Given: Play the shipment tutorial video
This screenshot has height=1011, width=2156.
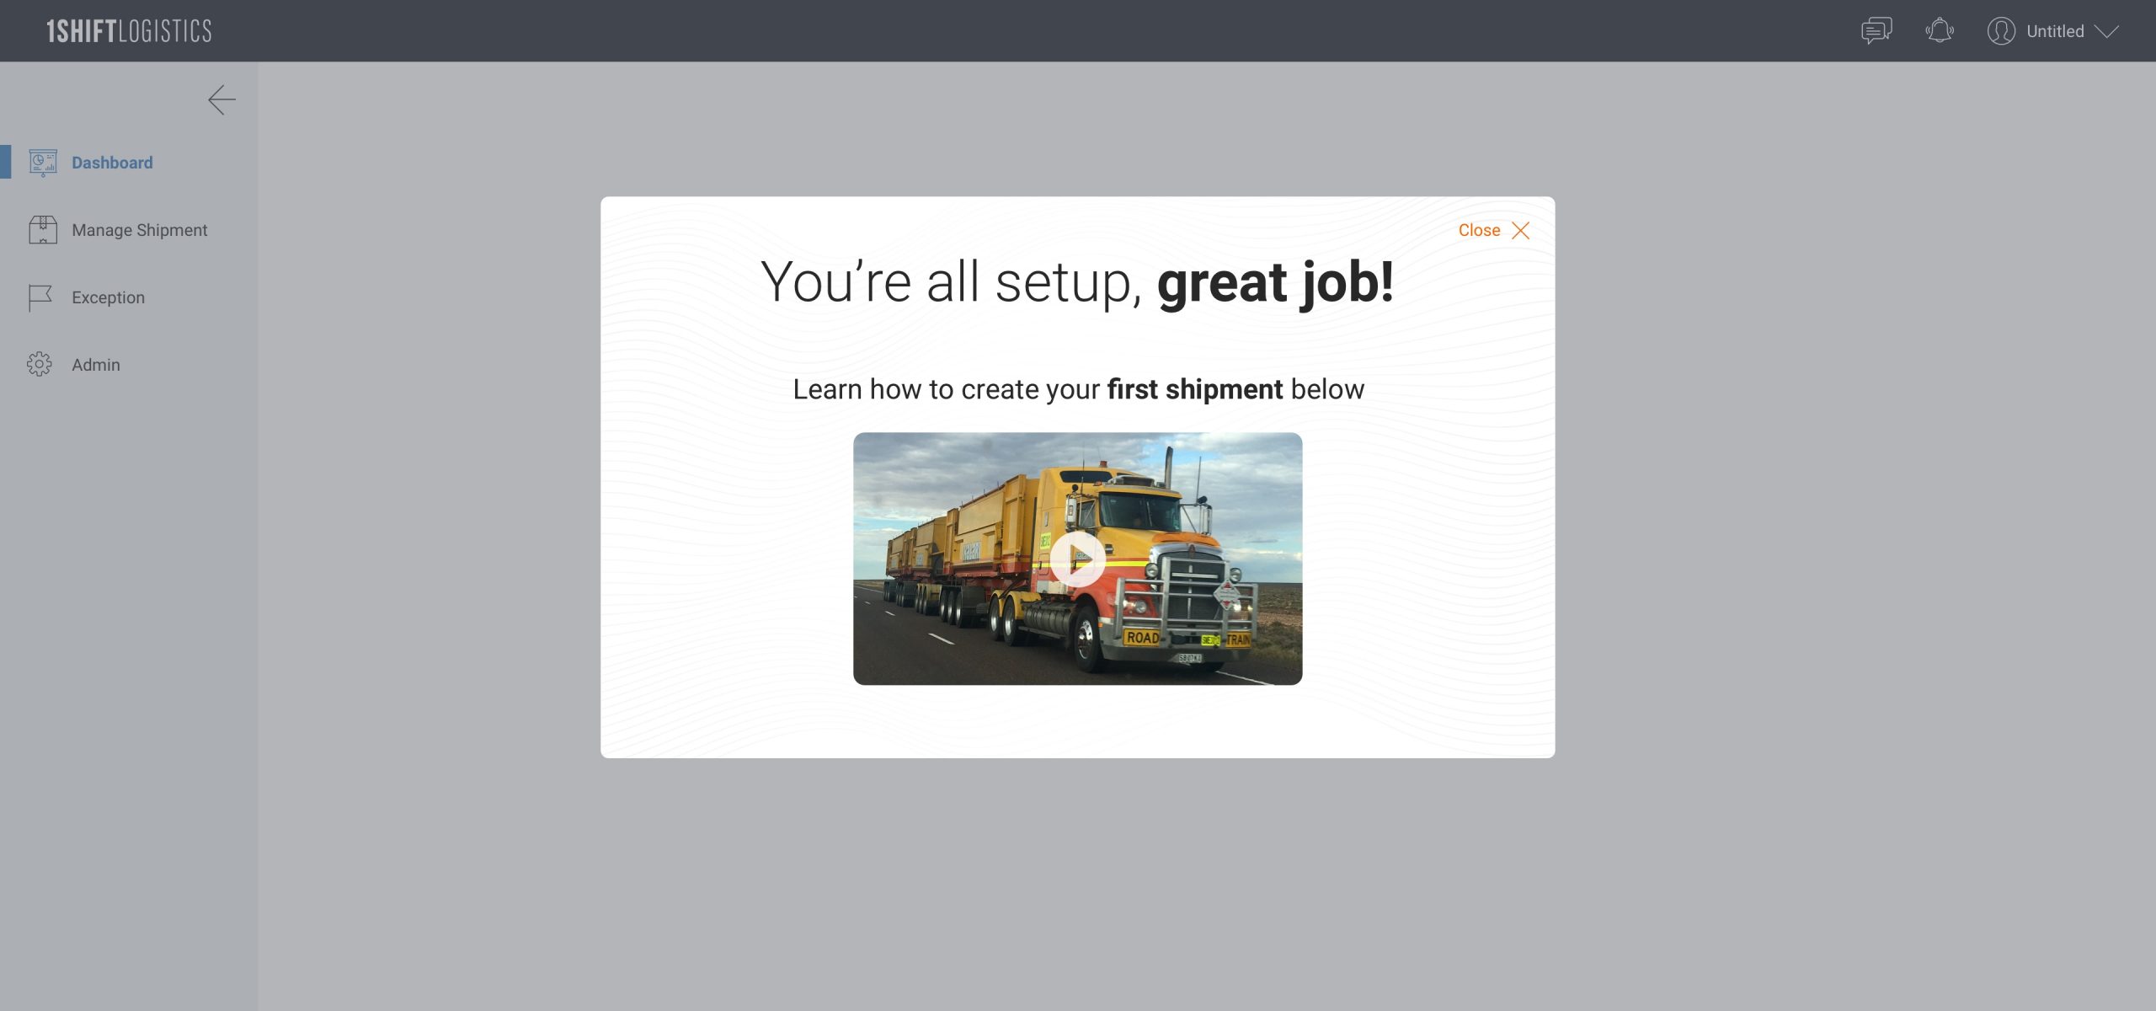Looking at the screenshot, I should [x=1078, y=557].
